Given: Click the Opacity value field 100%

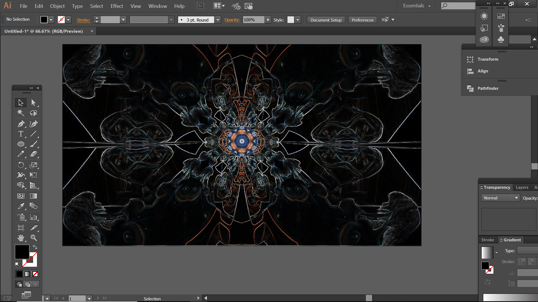Looking at the screenshot, I should (253, 20).
